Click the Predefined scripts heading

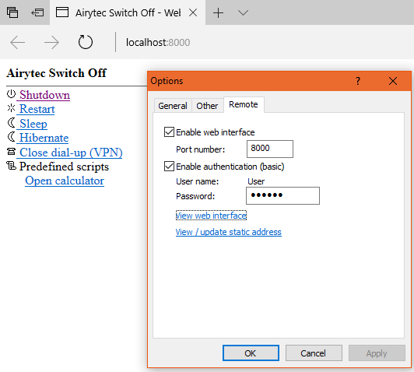[x=64, y=167]
